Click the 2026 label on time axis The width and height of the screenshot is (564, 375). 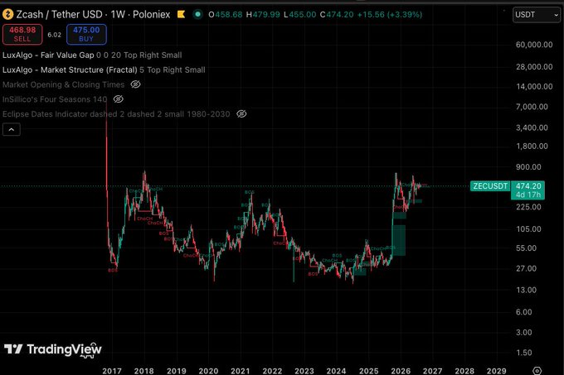pos(401,371)
